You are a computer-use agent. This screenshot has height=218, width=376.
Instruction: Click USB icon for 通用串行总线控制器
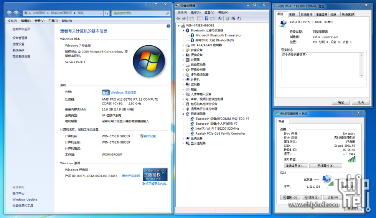188,109
